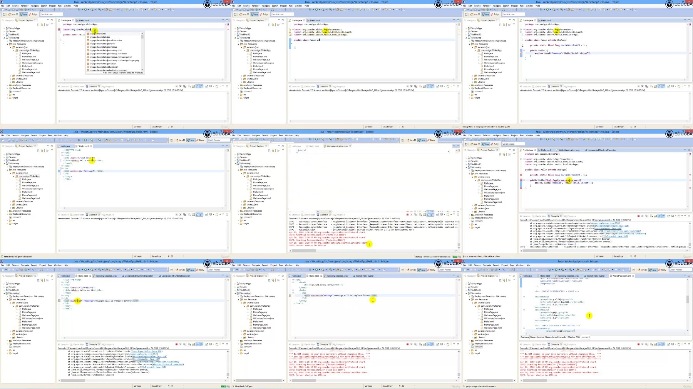Pick org.apache.wicket.ajax in the content-assist popup
The image size is (693, 389).
click(99, 37)
